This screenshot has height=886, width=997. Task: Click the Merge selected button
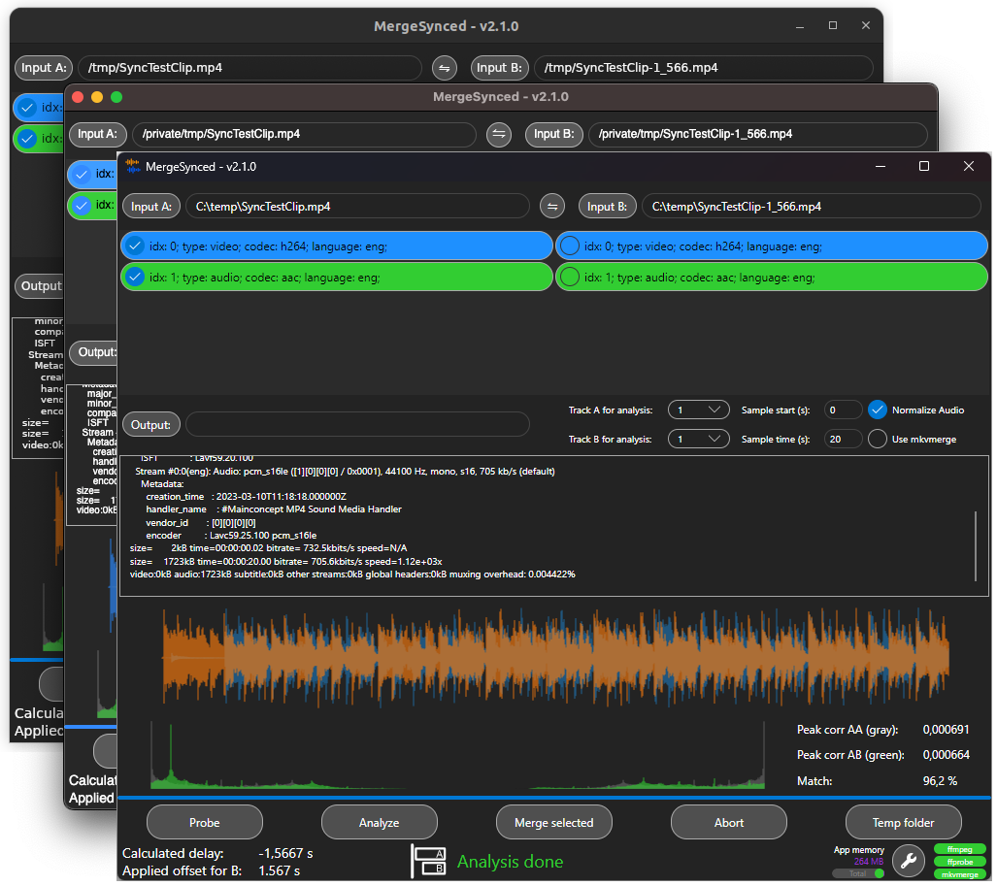pos(553,822)
